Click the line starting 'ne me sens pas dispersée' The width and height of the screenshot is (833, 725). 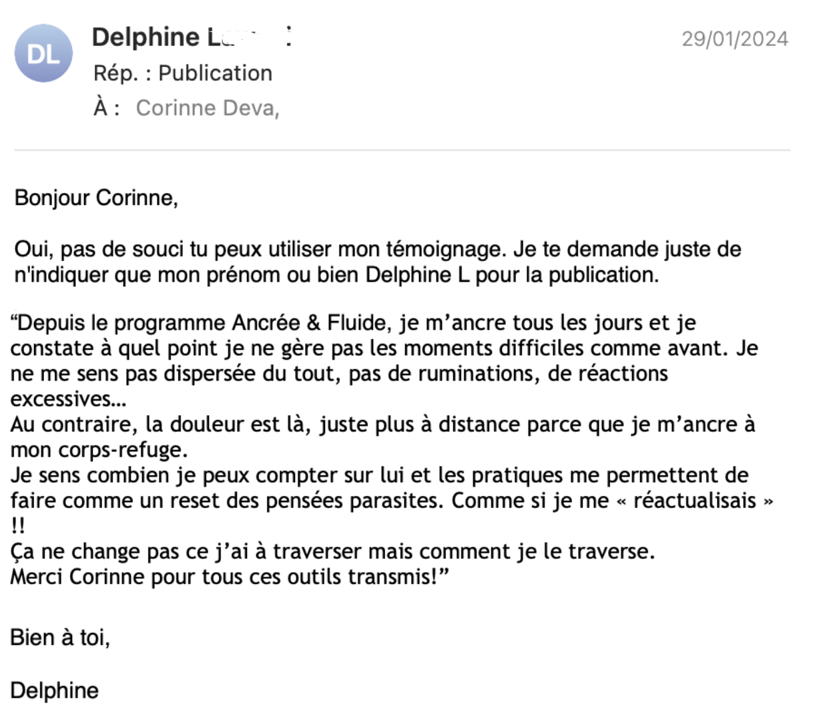pos(339,374)
